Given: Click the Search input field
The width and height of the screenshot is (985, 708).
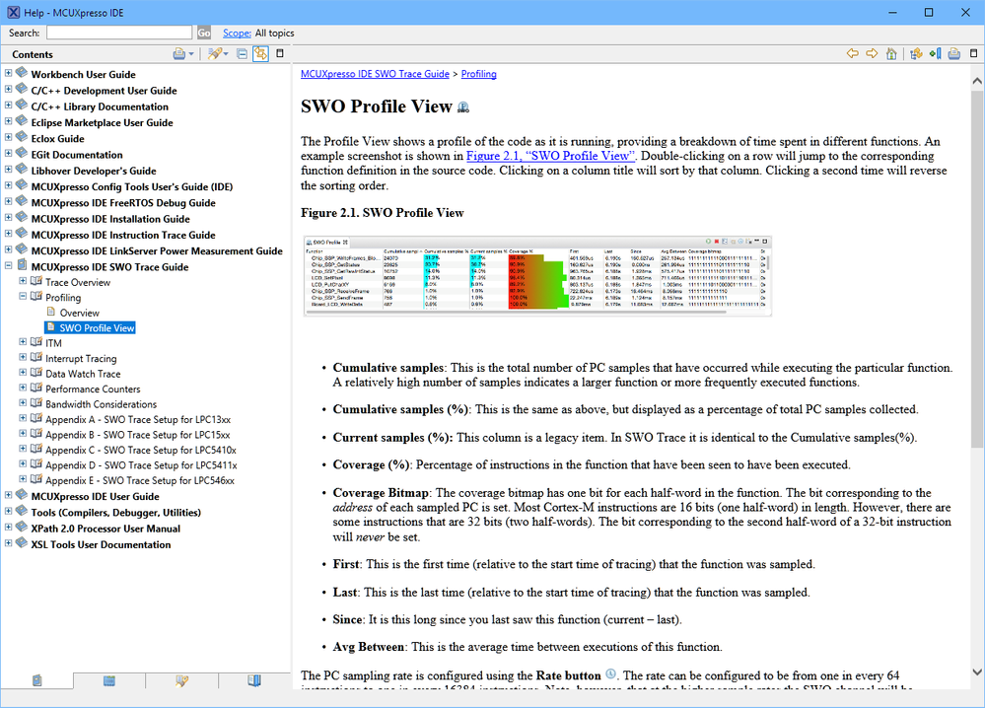Looking at the screenshot, I should [x=119, y=33].
